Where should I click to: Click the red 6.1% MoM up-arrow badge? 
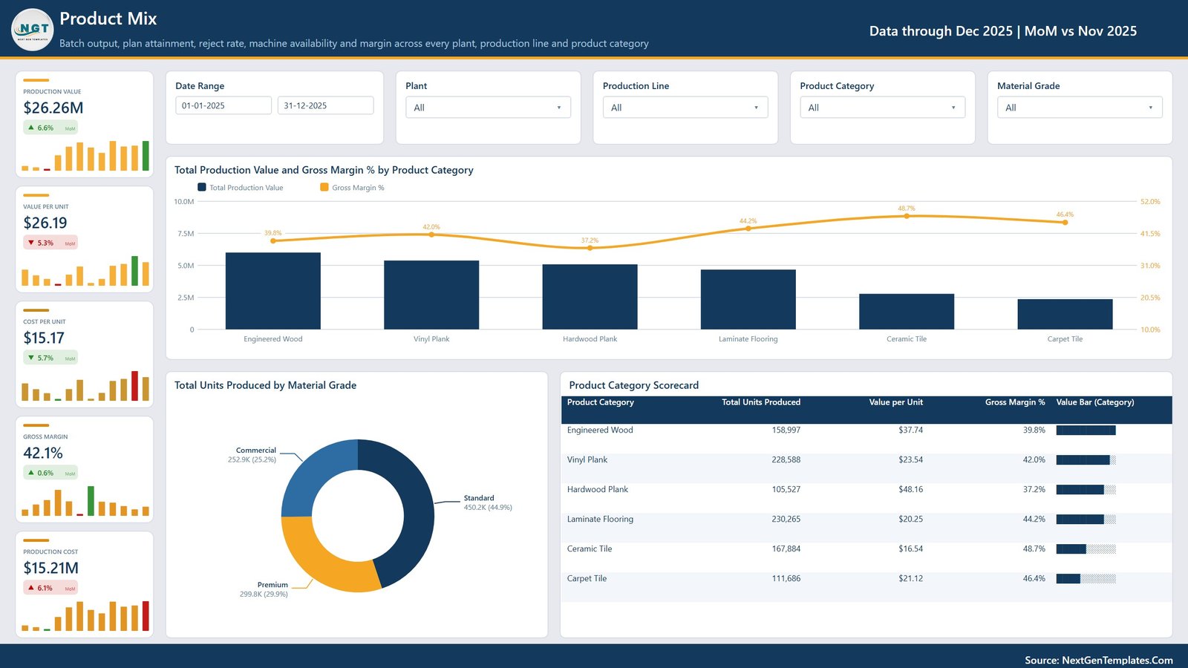pos(50,588)
